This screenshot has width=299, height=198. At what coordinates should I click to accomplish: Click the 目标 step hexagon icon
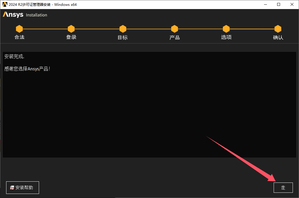pos(123,29)
